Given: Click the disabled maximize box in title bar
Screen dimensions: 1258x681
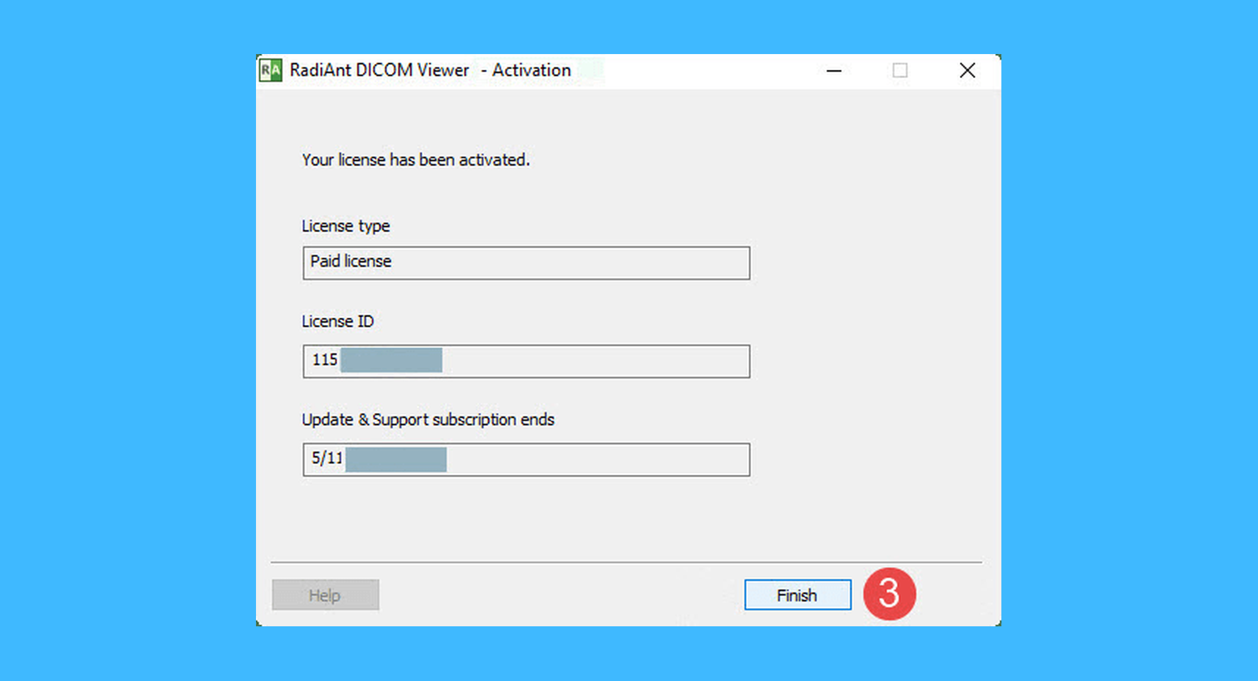Looking at the screenshot, I should click(x=900, y=70).
